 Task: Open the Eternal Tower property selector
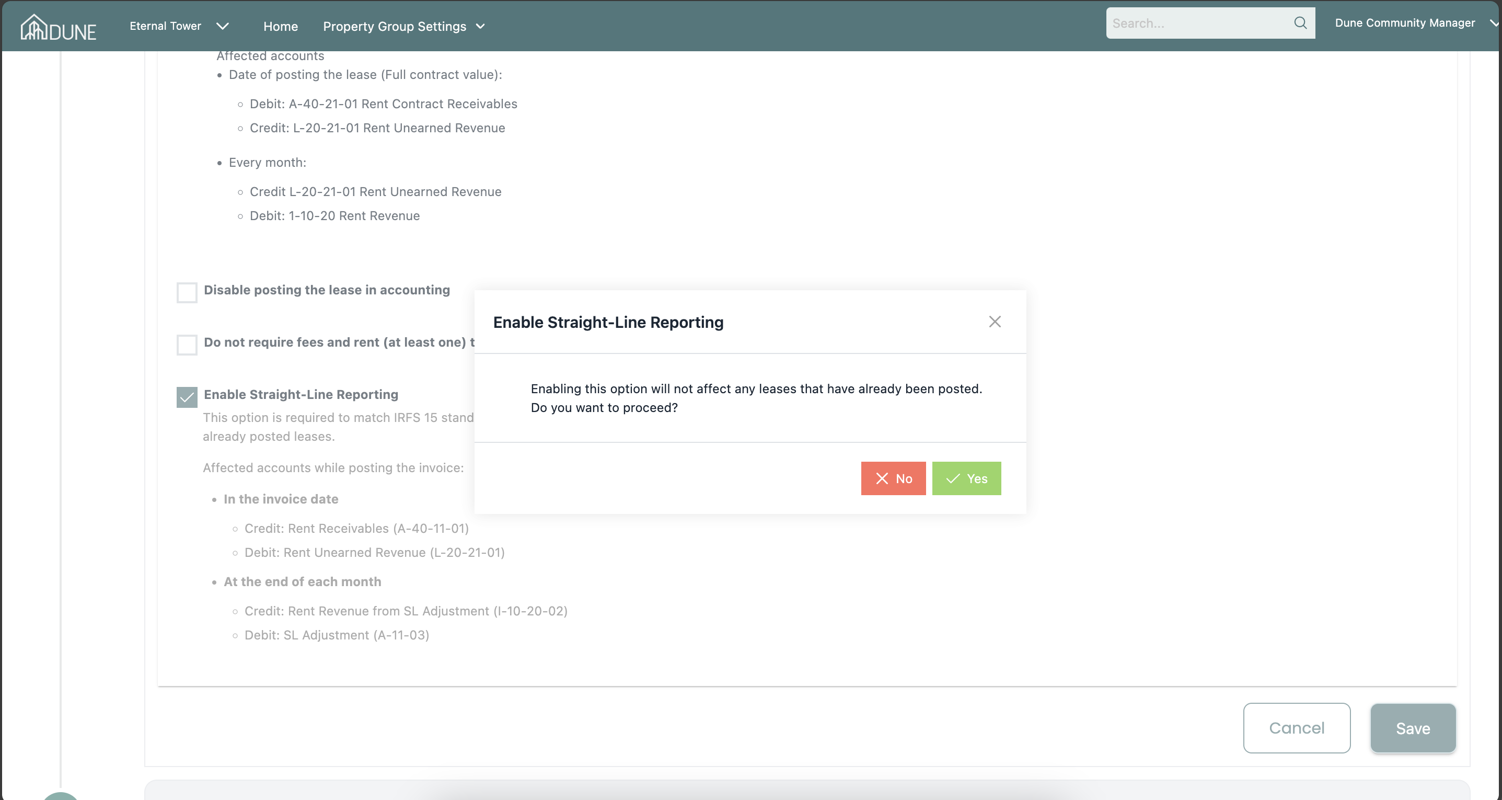tap(166, 26)
